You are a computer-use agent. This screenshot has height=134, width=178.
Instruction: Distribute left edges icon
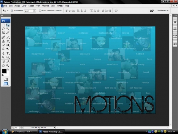tap(103, 11)
